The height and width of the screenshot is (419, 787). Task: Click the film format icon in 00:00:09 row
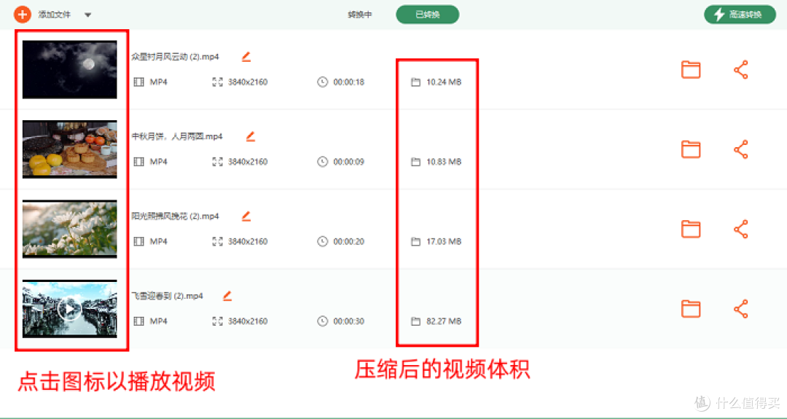coord(139,162)
